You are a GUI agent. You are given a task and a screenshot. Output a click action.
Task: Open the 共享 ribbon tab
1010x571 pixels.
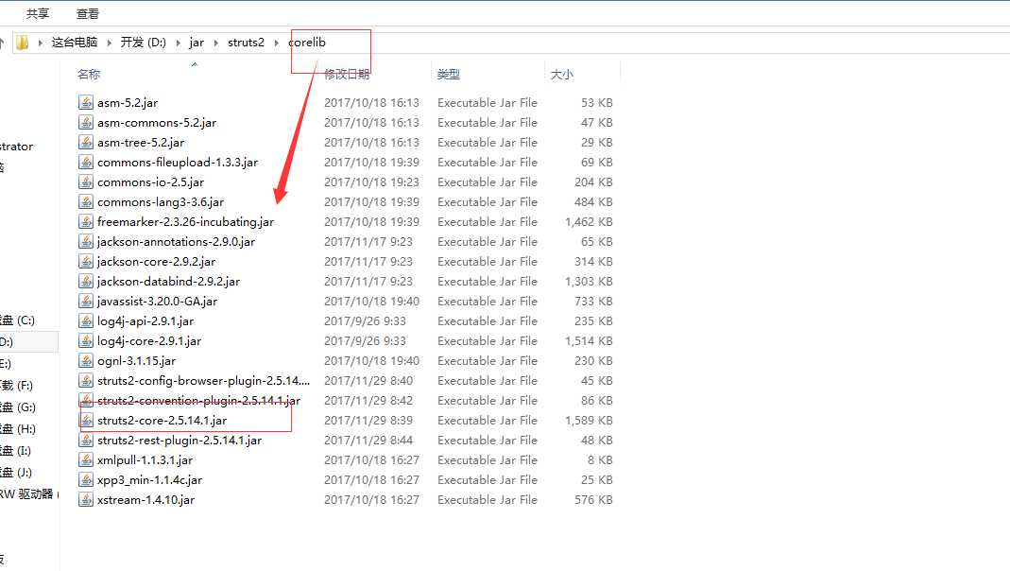pos(38,13)
